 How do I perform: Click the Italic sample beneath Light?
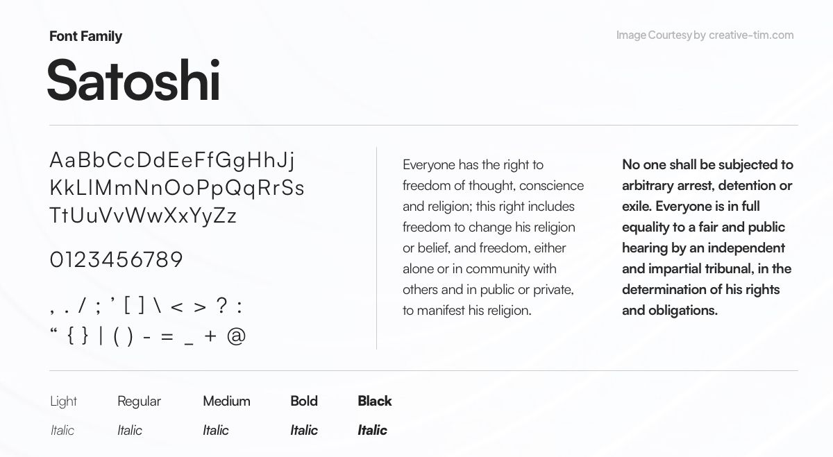(62, 430)
